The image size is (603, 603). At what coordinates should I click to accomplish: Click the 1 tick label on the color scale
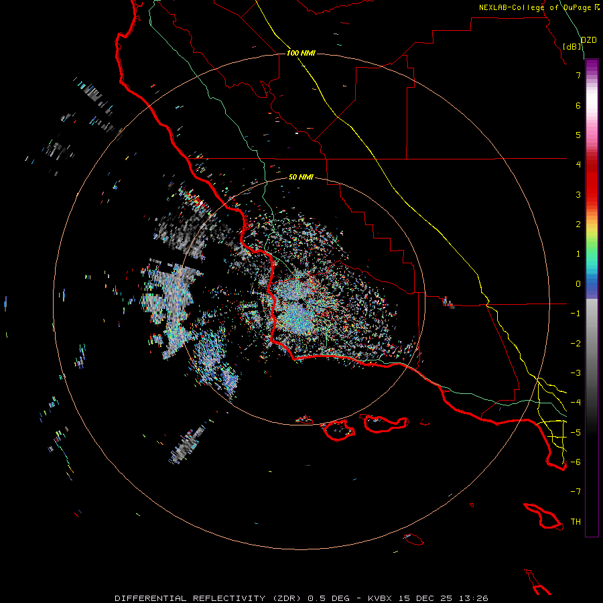coord(578,254)
